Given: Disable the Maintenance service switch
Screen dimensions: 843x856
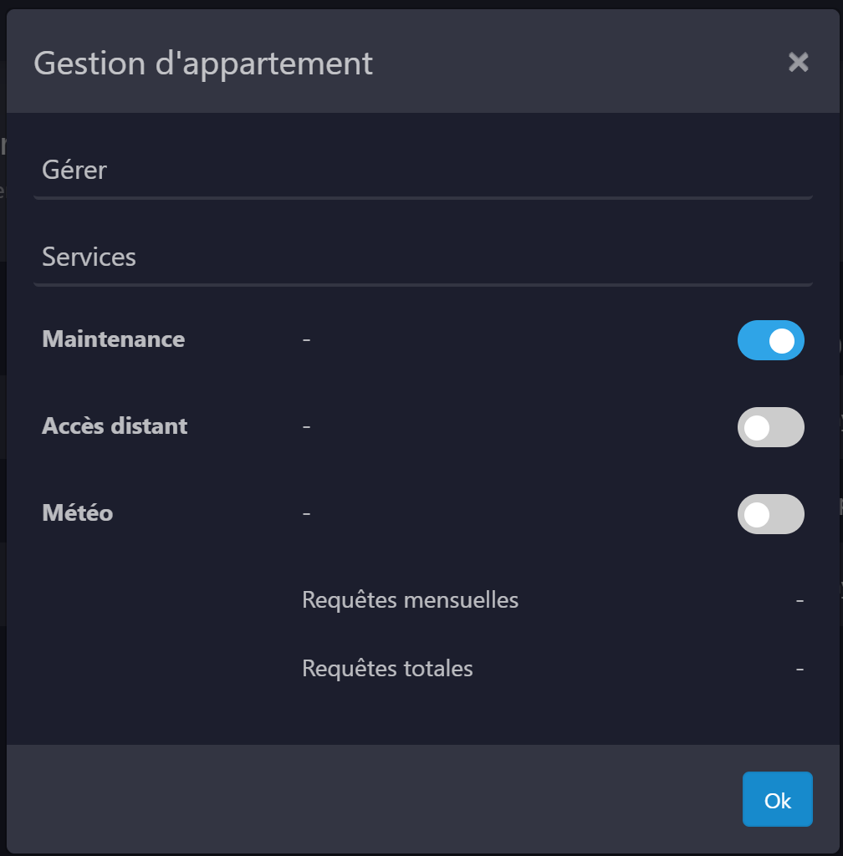Looking at the screenshot, I should click(x=770, y=340).
